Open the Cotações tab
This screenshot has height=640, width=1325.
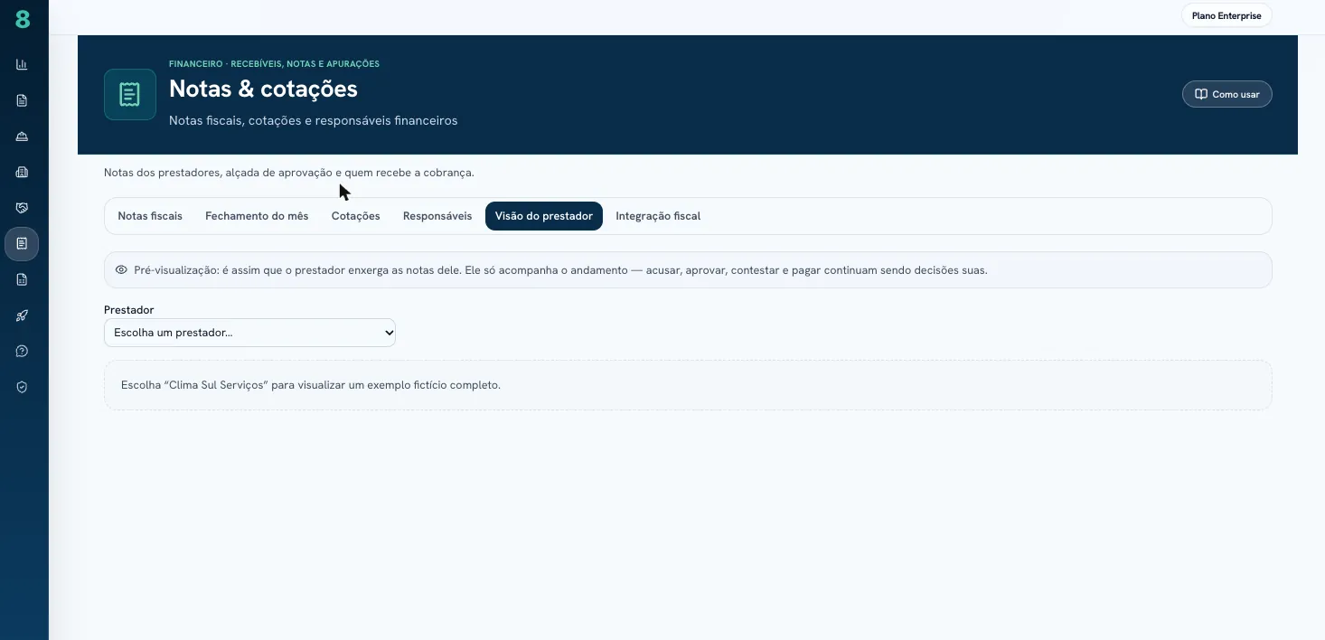coord(355,216)
